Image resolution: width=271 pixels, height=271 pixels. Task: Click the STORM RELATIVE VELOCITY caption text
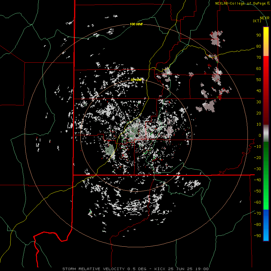[94, 269]
